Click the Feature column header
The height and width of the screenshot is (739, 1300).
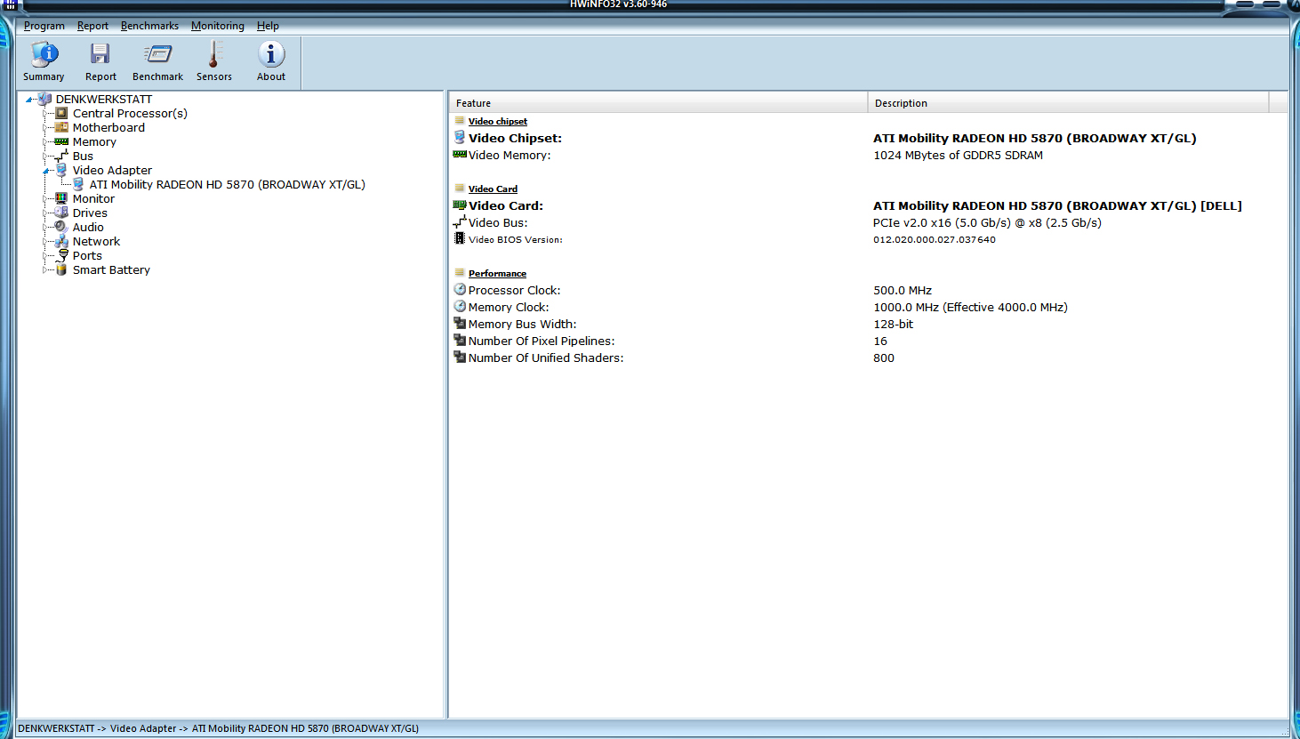coord(658,102)
